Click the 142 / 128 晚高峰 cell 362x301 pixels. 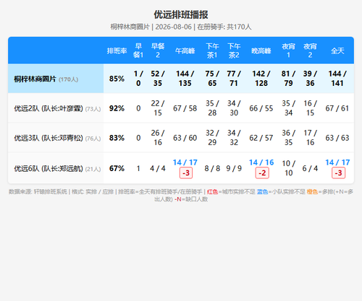click(261, 79)
